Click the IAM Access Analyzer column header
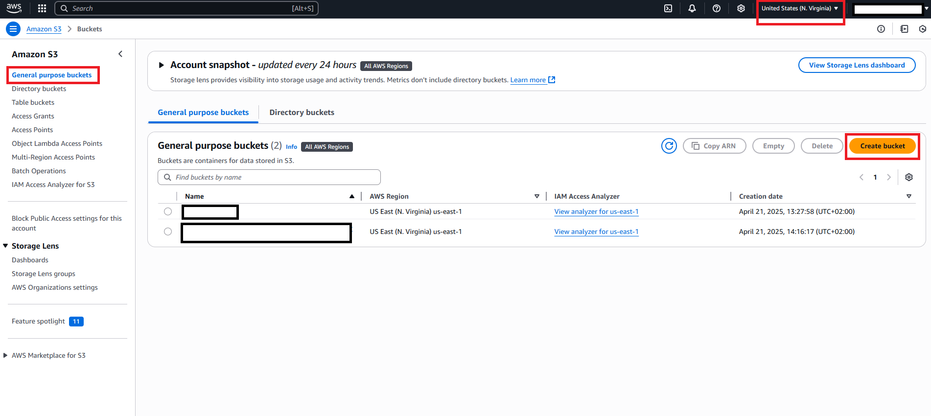Screen dimensions: 931x416 [587, 196]
